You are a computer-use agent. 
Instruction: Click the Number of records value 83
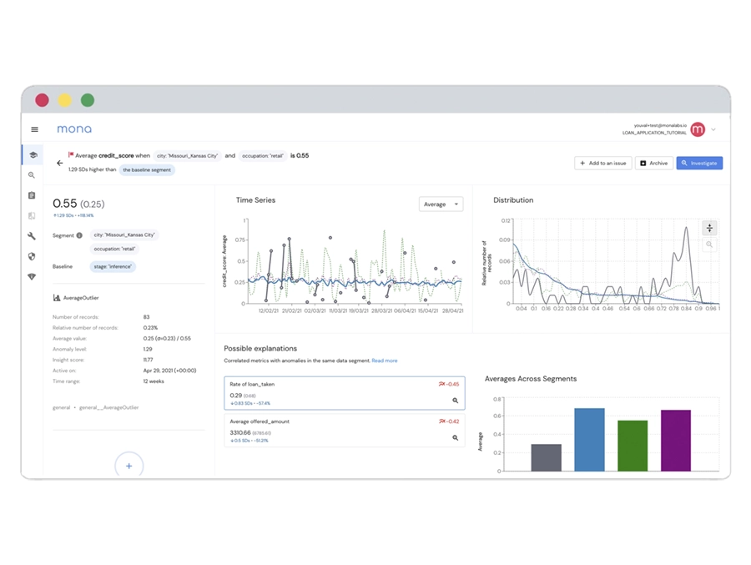click(146, 317)
